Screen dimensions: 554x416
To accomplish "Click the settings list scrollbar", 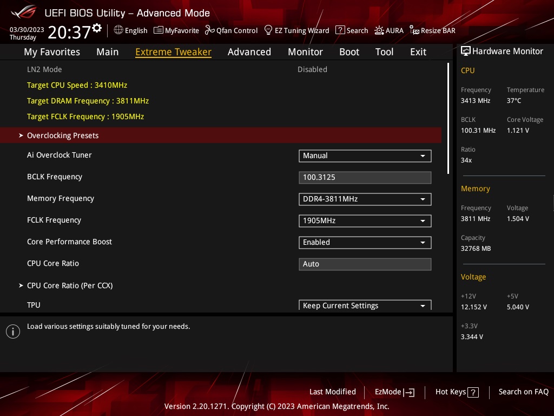I will tap(448, 119).
